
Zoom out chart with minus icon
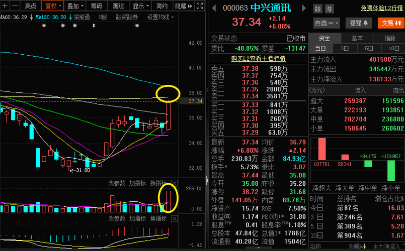tap(15, 6)
